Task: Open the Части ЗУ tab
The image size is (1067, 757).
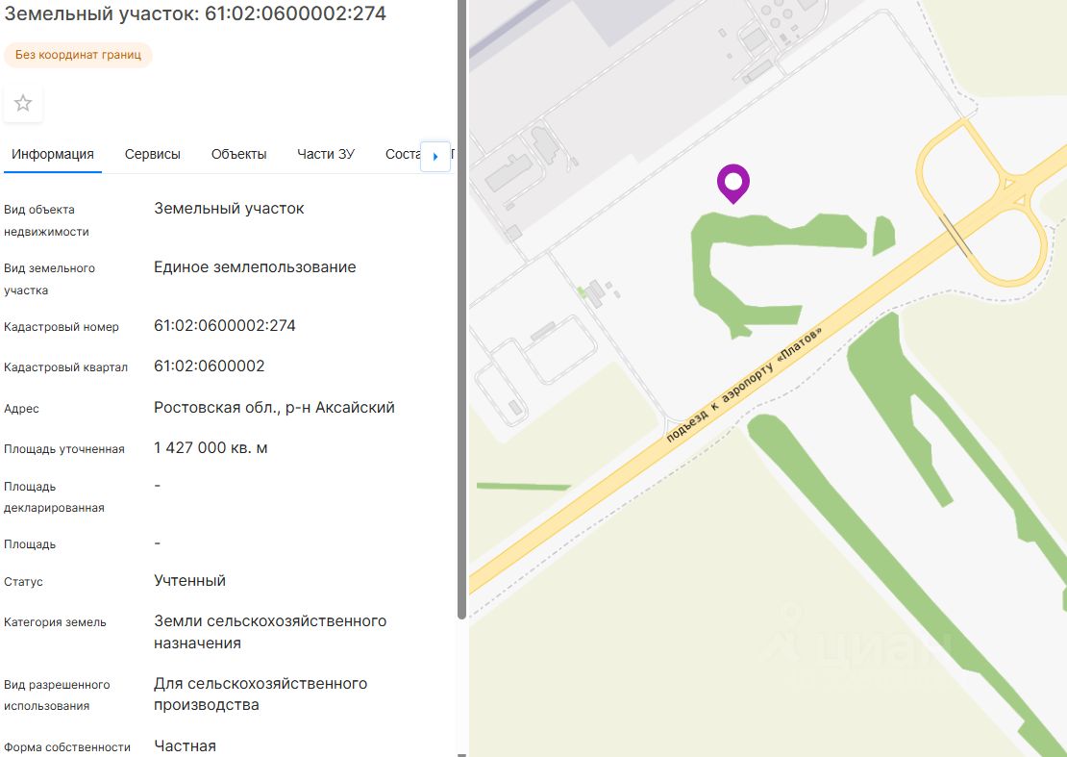Action: (x=326, y=155)
